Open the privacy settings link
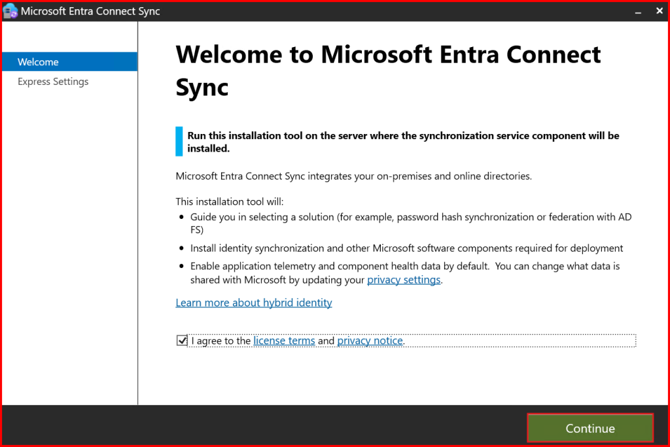 404,280
